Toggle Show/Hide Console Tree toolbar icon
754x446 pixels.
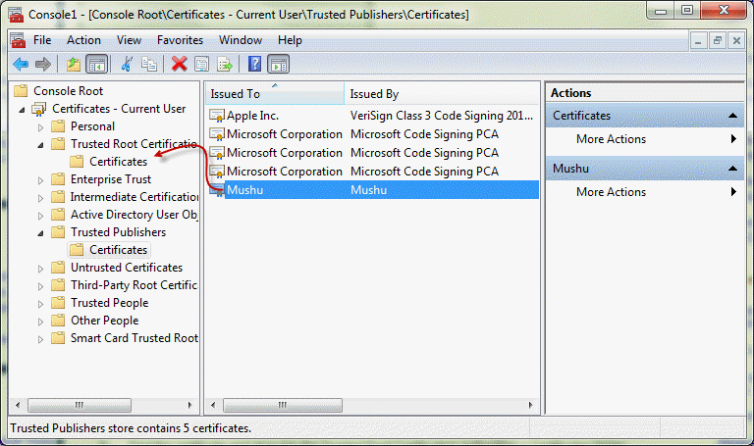pos(96,64)
